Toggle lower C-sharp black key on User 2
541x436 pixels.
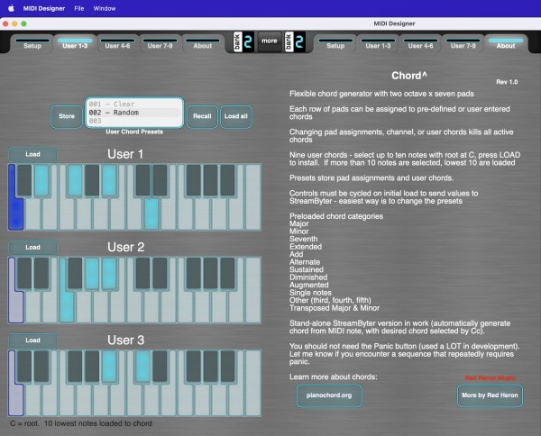(24, 274)
